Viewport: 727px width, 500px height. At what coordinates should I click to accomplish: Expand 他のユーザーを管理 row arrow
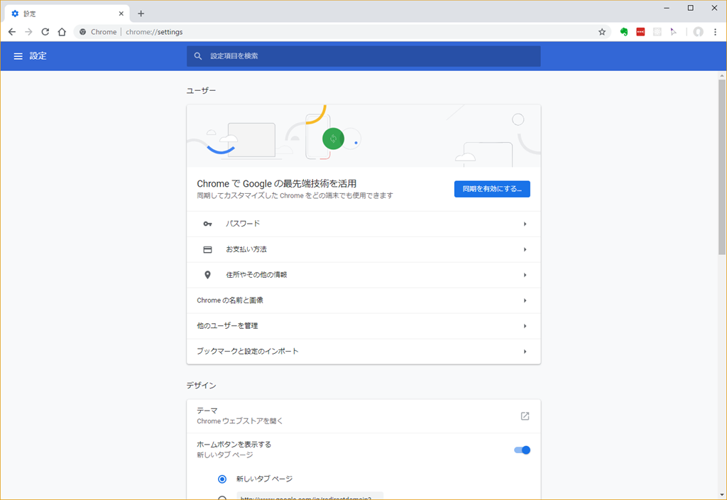pos(525,326)
